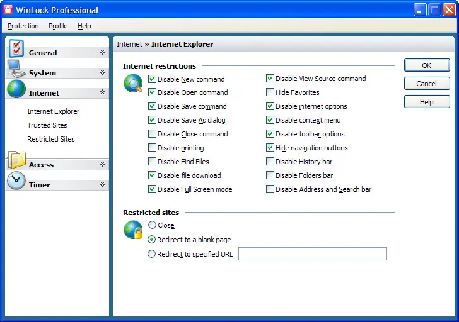Screen dimensions: 459x322
Task: Expand the General section chevron
Action: 102,52
